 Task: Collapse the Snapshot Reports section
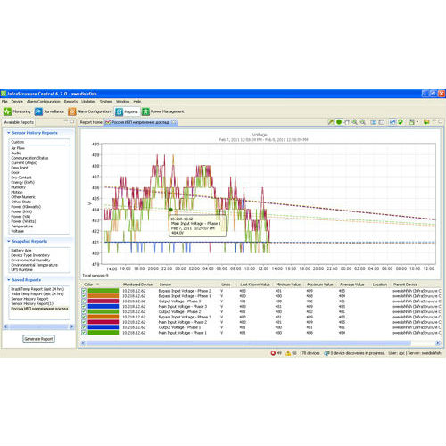[x=9, y=241]
